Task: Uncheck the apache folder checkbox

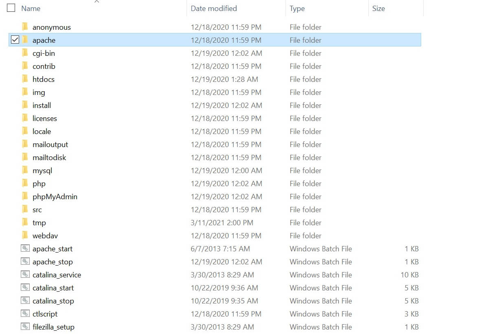Action: click(15, 40)
